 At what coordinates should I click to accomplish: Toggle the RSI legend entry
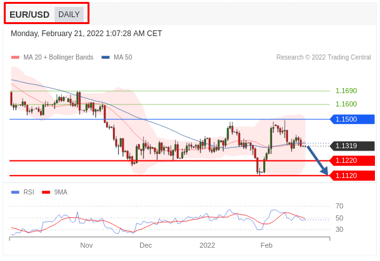23,192
